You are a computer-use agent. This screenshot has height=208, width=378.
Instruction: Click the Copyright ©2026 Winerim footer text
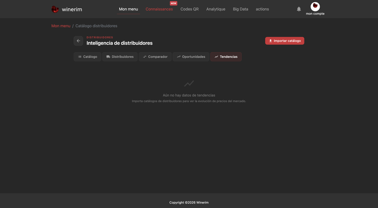189,202
